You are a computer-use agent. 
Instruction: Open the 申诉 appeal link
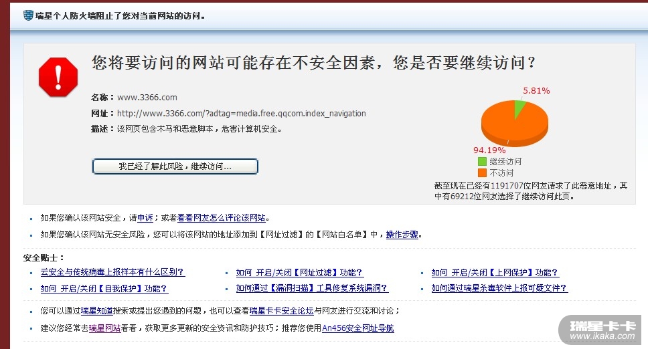[145, 218]
